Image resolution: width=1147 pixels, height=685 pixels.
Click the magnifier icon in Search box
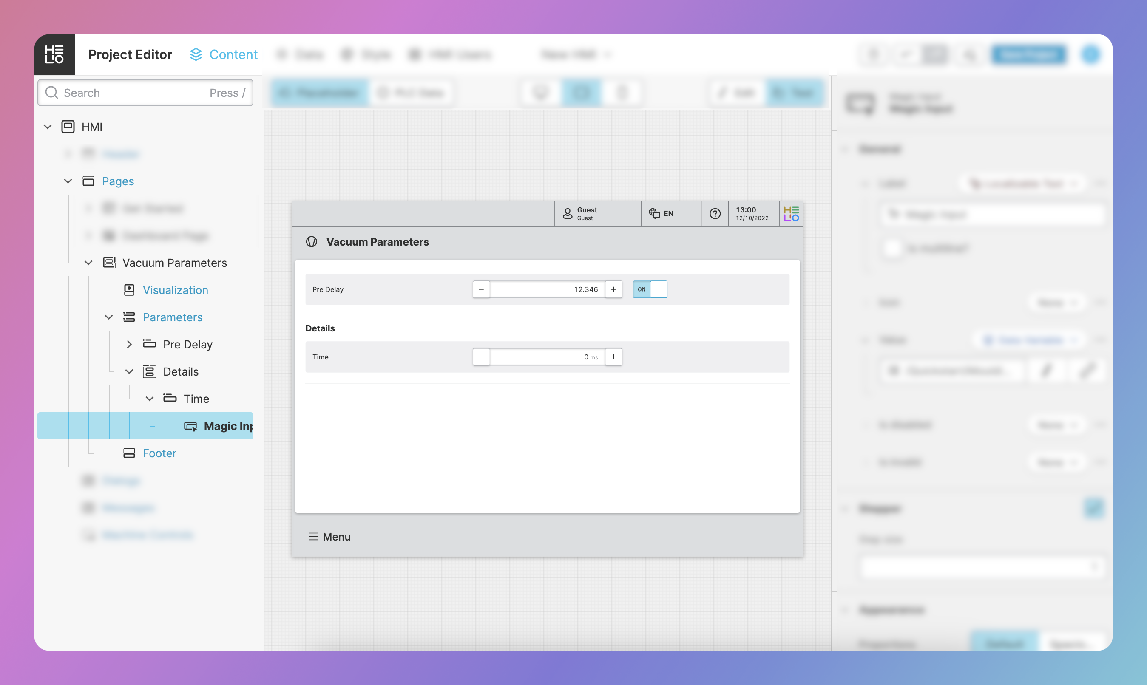(x=51, y=93)
